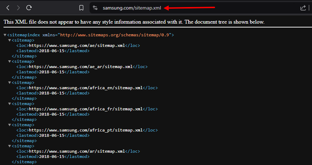
Task: Collapse the sitemap node for africa_pt/sitemap.xml
Action: click(9, 125)
